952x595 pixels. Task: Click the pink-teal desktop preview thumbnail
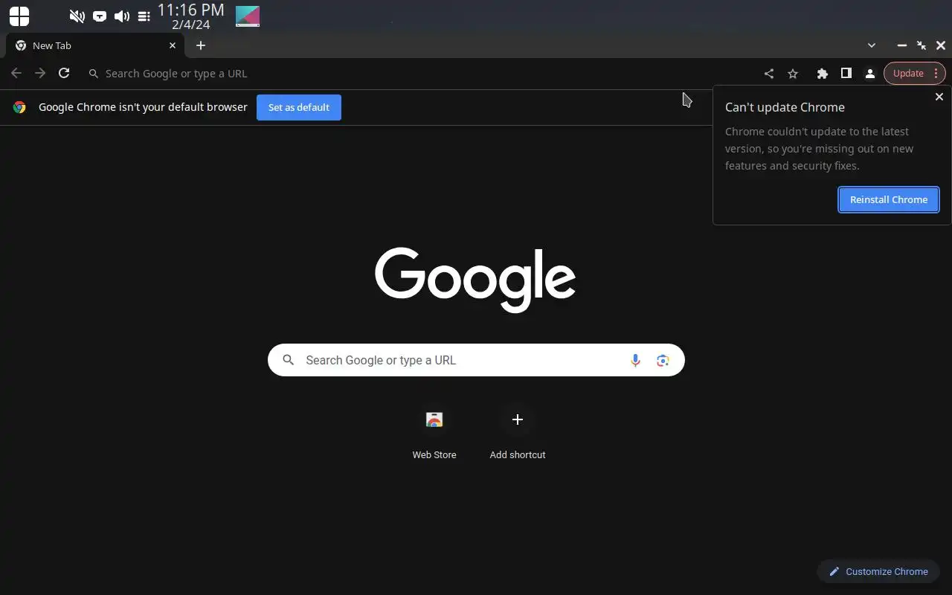pos(248,16)
